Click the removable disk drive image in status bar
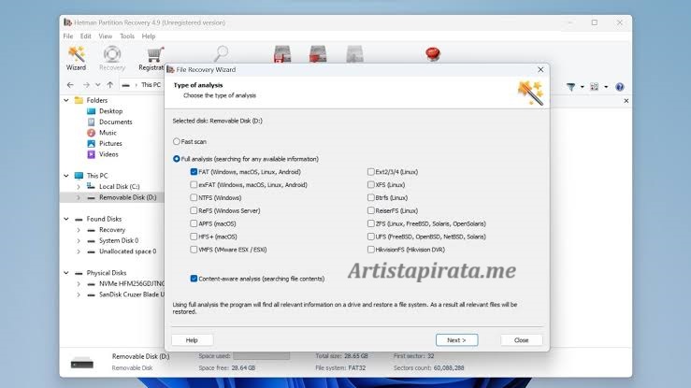 pos(82,363)
